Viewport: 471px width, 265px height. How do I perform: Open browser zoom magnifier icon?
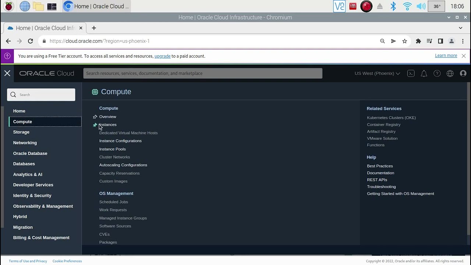coord(382,41)
